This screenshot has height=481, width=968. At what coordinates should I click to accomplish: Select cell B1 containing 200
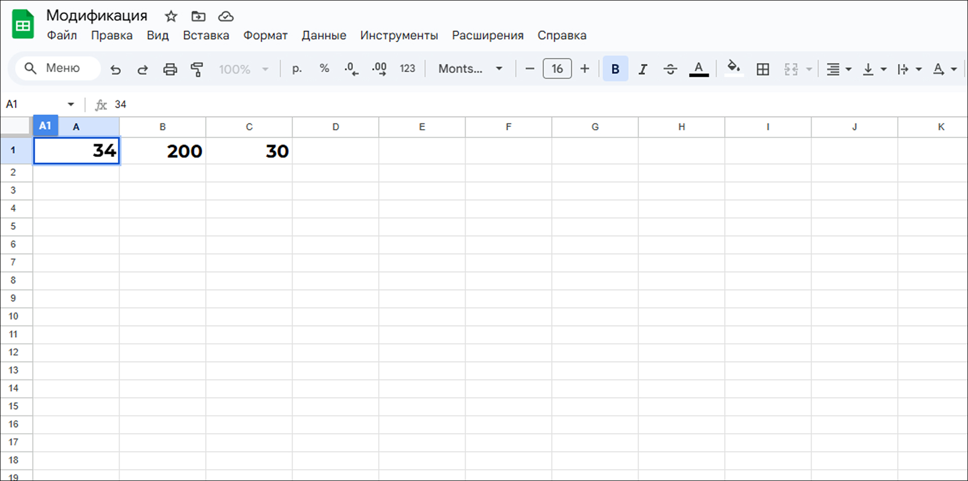(x=163, y=151)
